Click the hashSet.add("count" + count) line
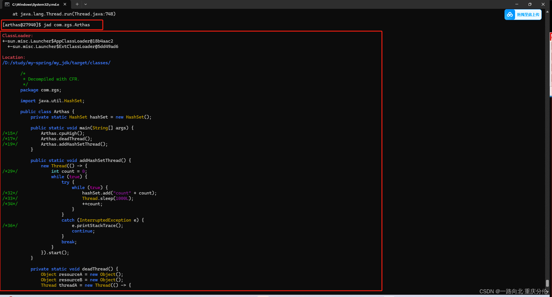This screenshot has height=297, width=552. pos(119,193)
